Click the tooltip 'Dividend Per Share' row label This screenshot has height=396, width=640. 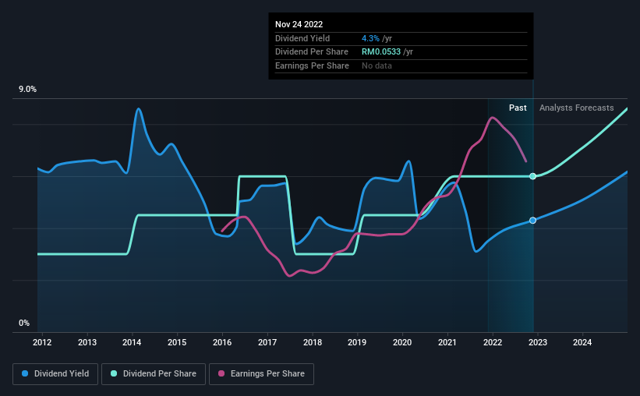point(312,52)
